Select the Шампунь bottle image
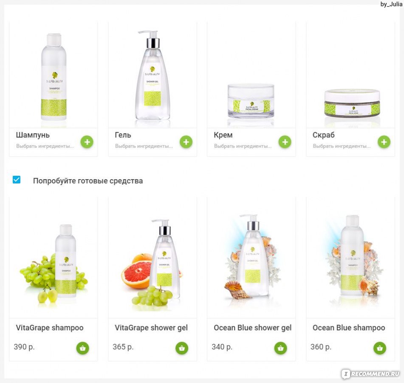Image resolution: width=404 pixels, height=383 pixels. (x=54, y=77)
